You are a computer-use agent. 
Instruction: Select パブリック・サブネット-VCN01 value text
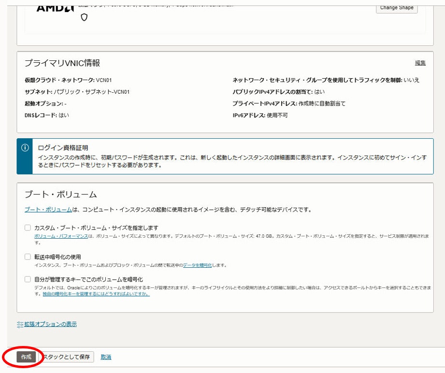[x=92, y=92]
